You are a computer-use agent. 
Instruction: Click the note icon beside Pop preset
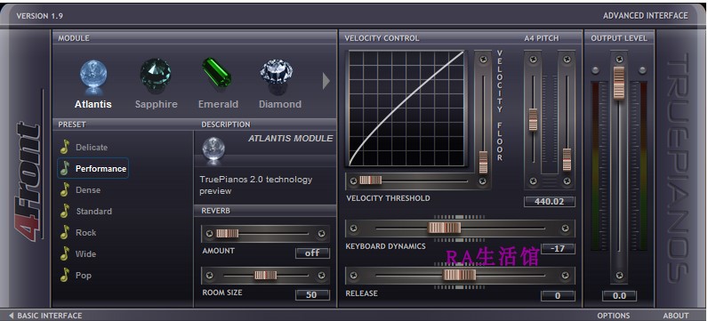click(65, 275)
